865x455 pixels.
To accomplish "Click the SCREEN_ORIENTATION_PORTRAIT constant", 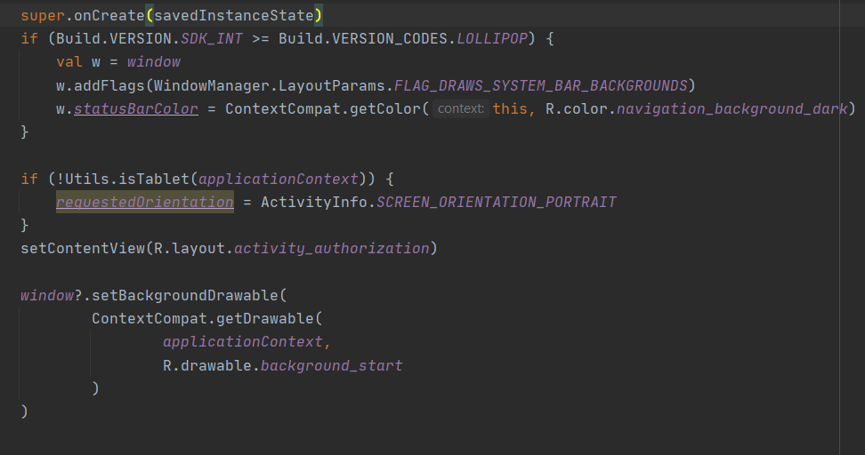I will 497,202.
